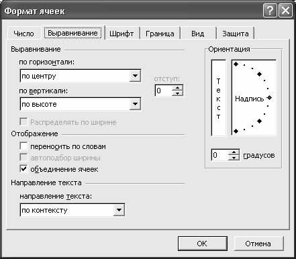Confirm with the OK button
The image size is (296, 259).
tap(202, 244)
